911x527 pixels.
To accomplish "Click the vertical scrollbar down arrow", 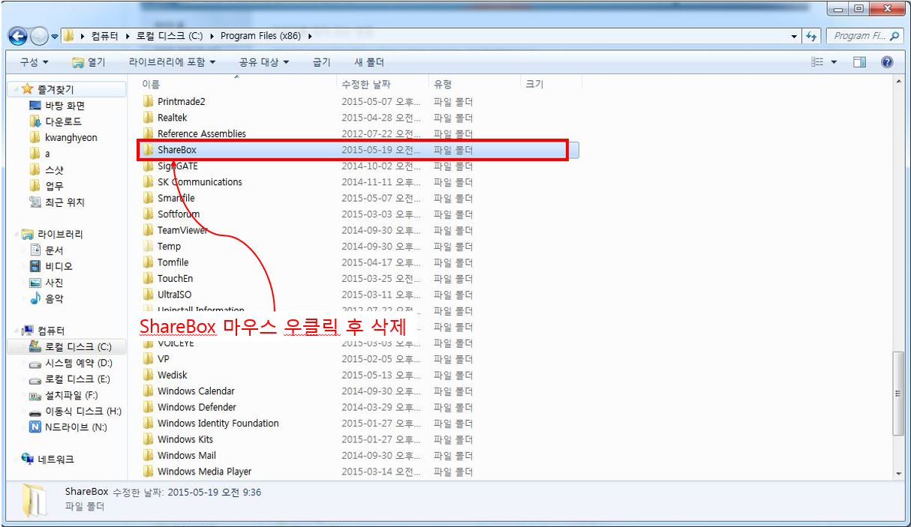I will (899, 474).
